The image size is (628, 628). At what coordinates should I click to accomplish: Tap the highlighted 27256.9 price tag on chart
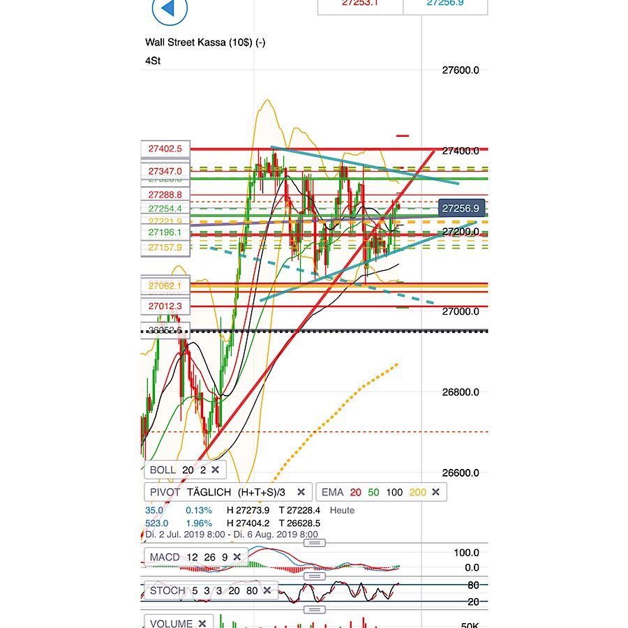click(461, 208)
